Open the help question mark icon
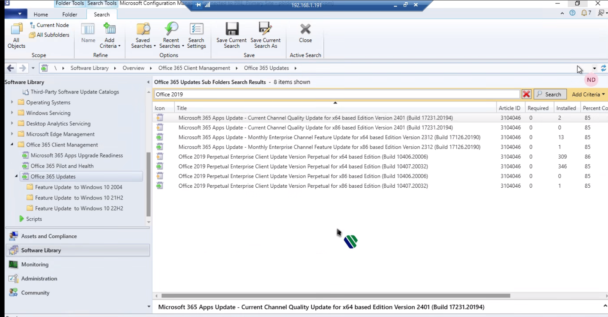This screenshot has height=317, width=608. 572,13
